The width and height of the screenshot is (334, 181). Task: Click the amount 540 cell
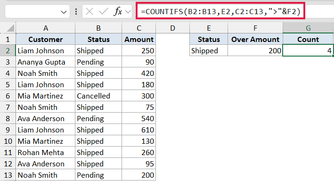pyautogui.click(x=139, y=118)
